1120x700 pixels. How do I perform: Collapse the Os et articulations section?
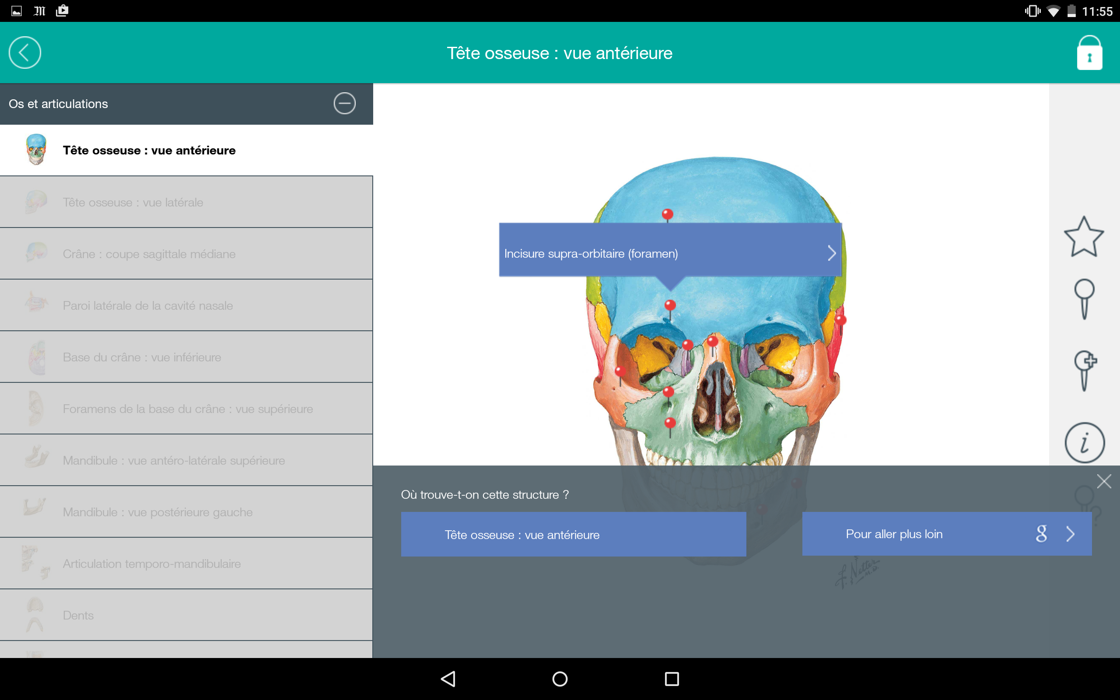click(344, 103)
